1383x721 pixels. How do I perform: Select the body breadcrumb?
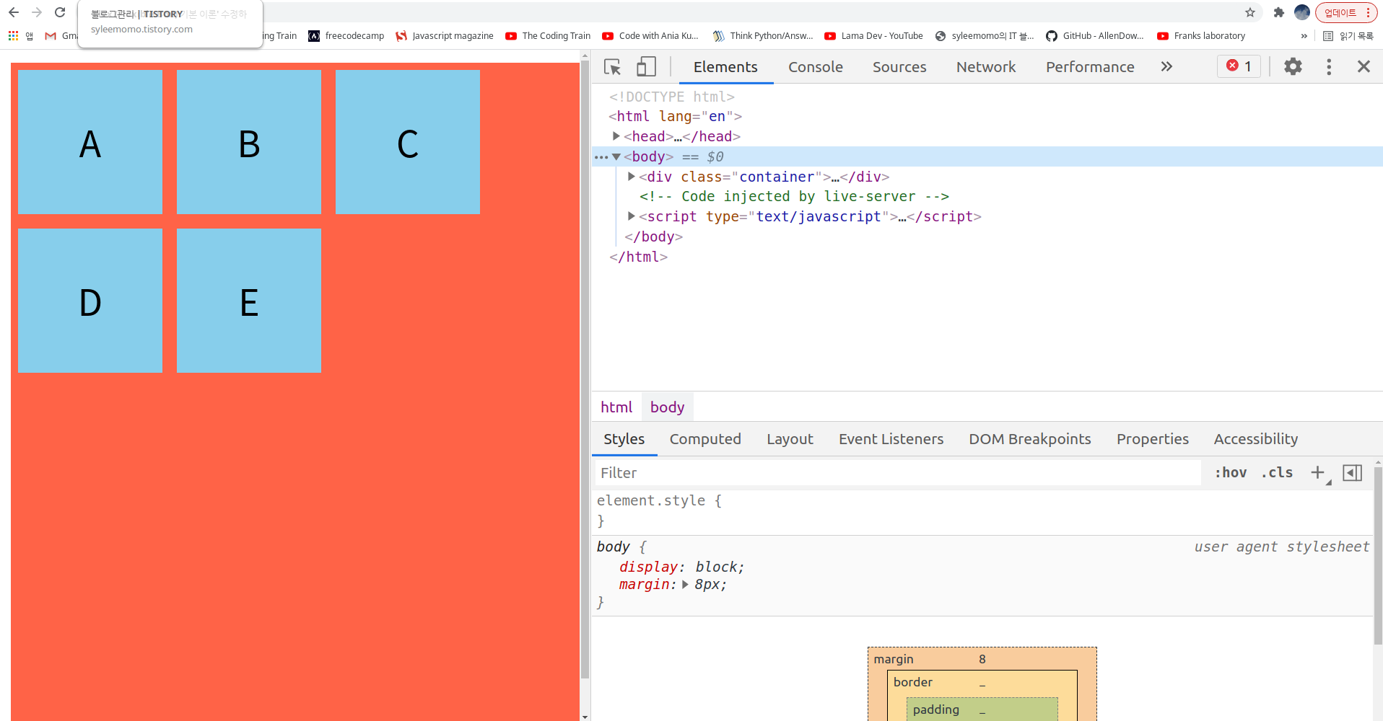coord(667,407)
